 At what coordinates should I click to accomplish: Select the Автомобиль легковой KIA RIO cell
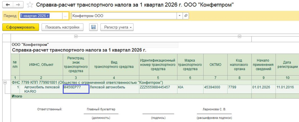(x=41, y=89)
